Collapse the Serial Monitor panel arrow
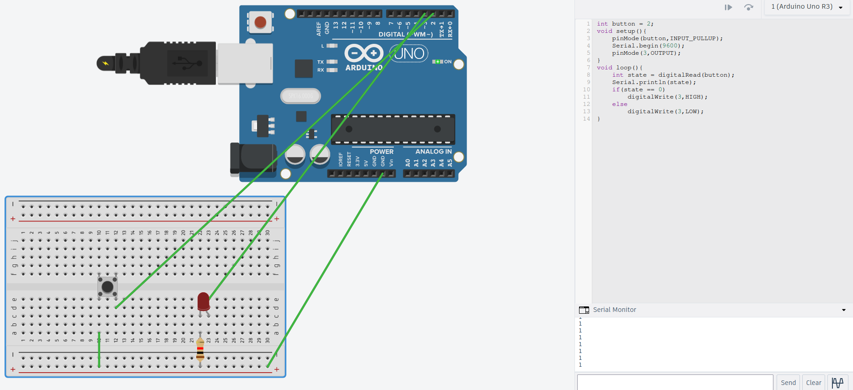Viewport: 853px width, 390px height. coord(844,310)
